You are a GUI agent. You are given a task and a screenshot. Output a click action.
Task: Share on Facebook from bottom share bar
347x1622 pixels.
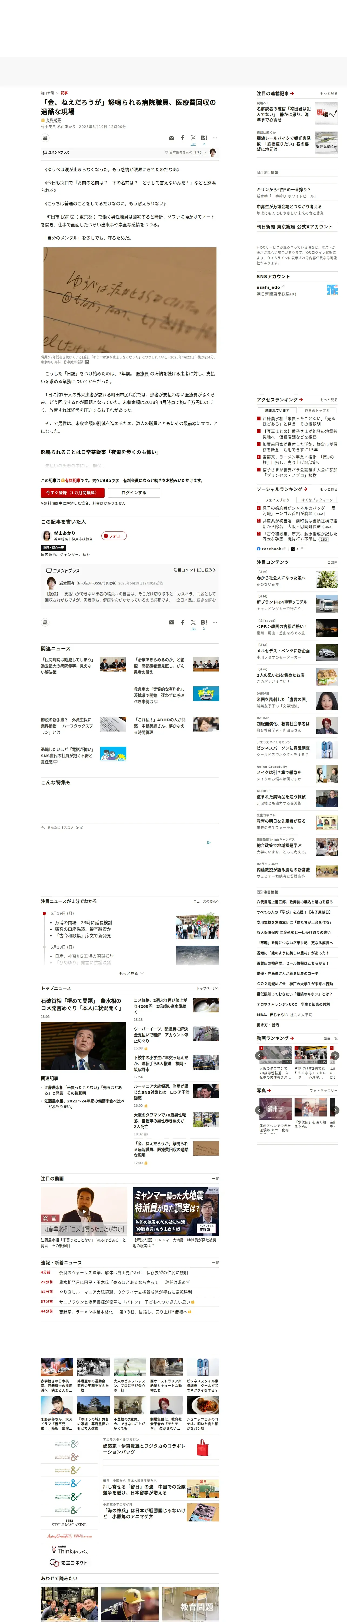coord(183,622)
